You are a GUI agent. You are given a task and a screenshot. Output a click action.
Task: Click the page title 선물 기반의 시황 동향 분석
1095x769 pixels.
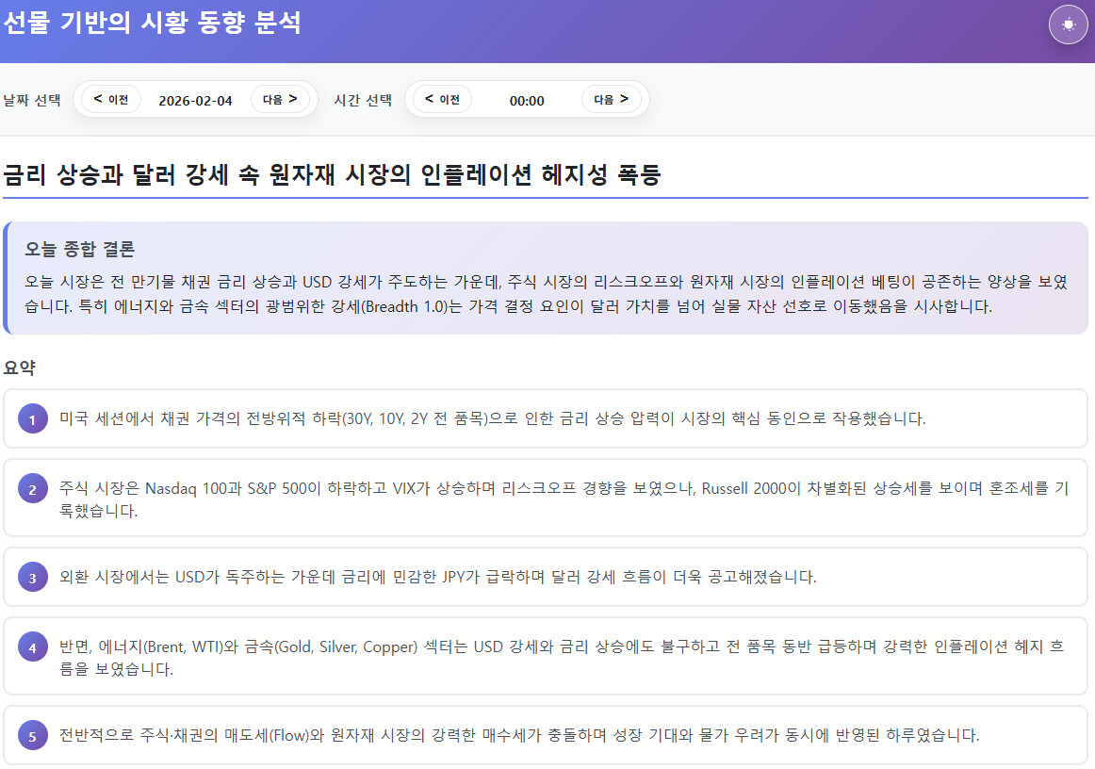tap(153, 23)
